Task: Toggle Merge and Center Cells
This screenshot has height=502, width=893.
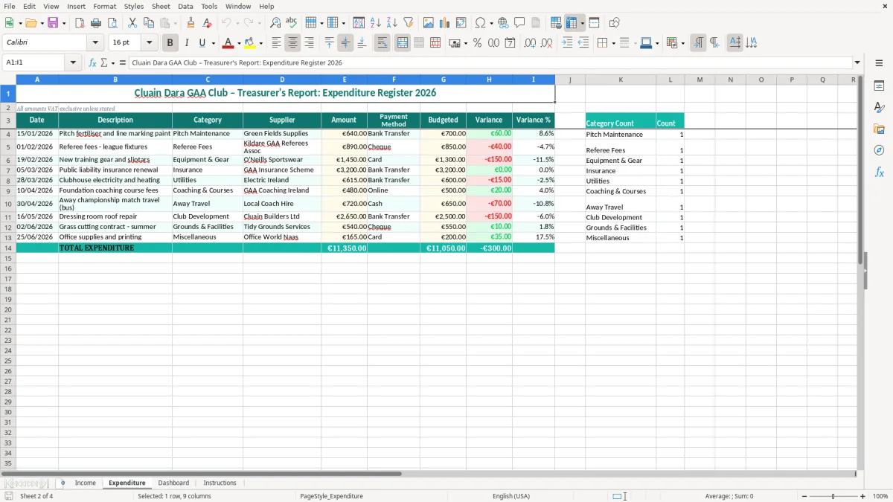Action: 403,43
